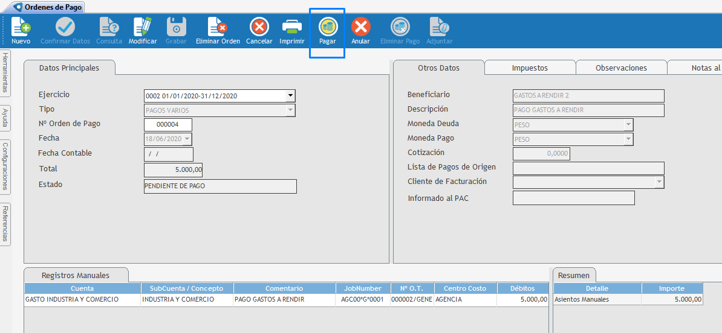This screenshot has width=722, height=333.
Task: Print using the Imprimir icon
Action: click(291, 28)
